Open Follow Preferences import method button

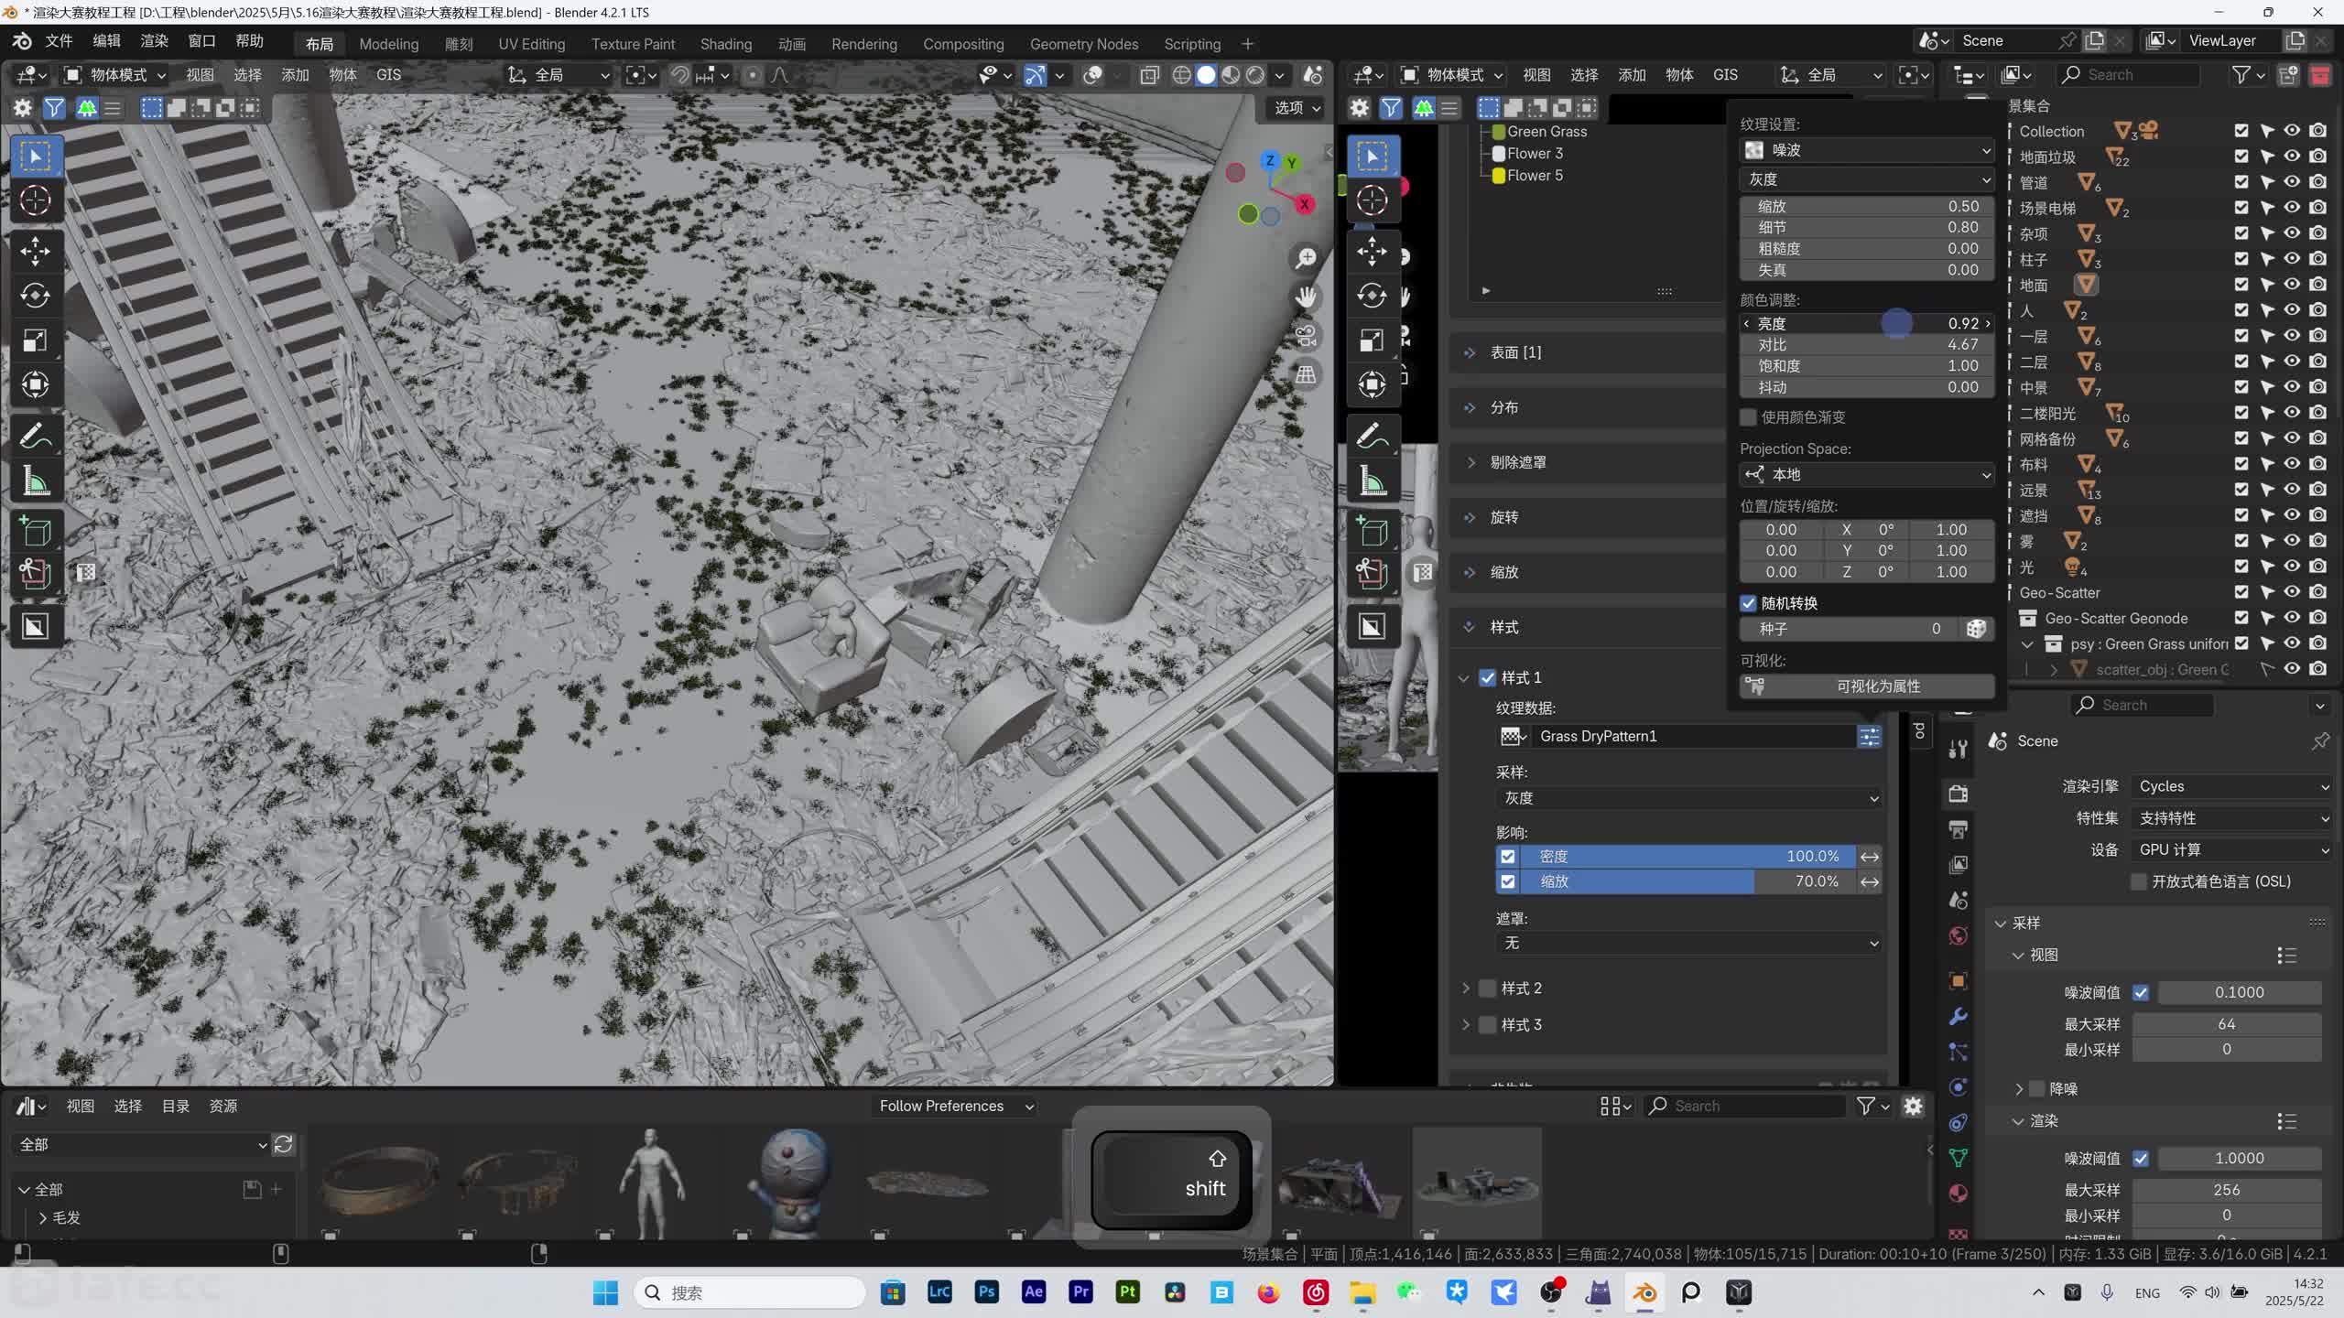[956, 1107]
